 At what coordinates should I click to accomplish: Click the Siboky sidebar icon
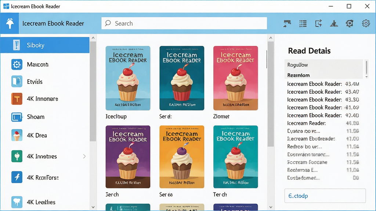[x=17, y=45]
